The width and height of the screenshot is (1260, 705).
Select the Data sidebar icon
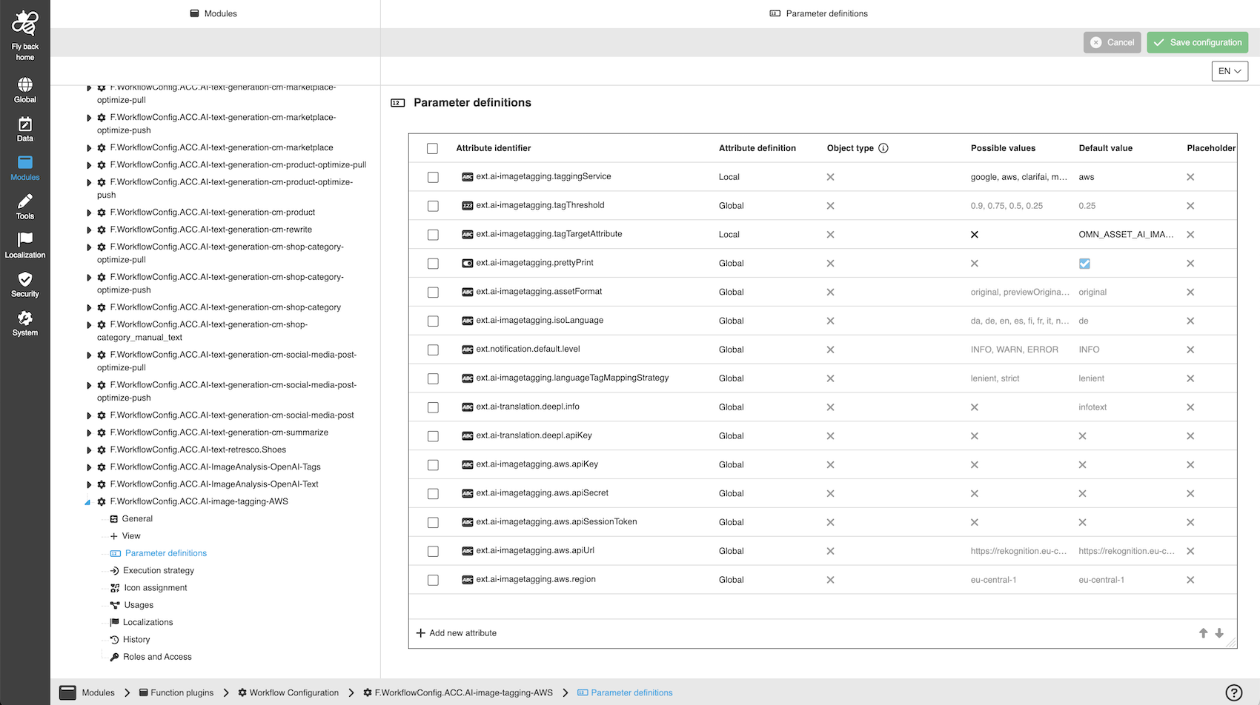point(24,127)
